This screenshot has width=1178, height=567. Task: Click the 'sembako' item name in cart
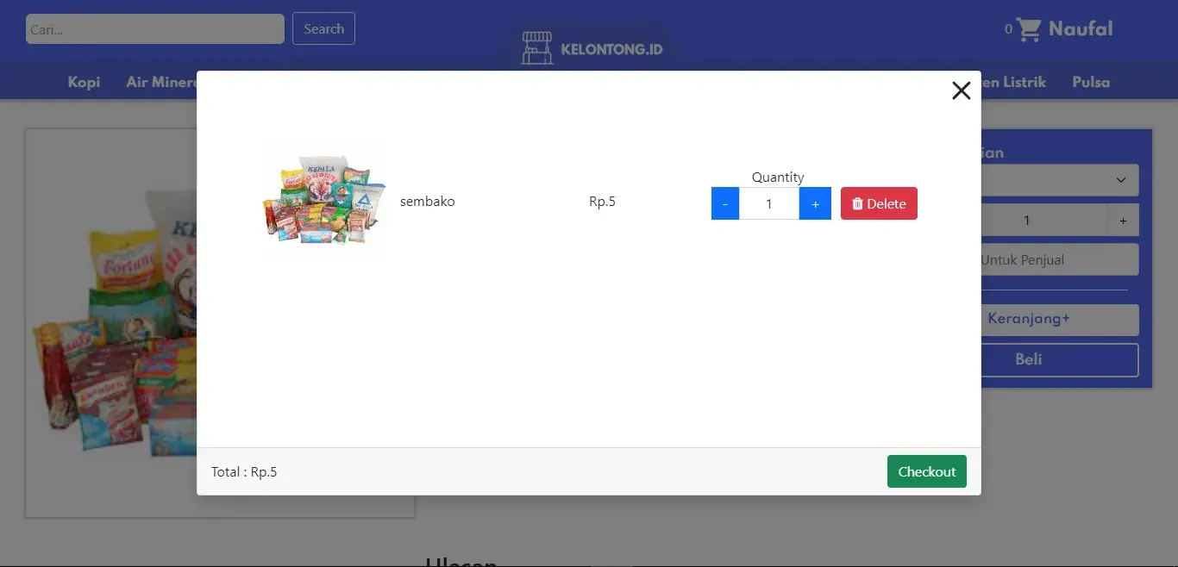pyautogui.click(x=427, y=202)
